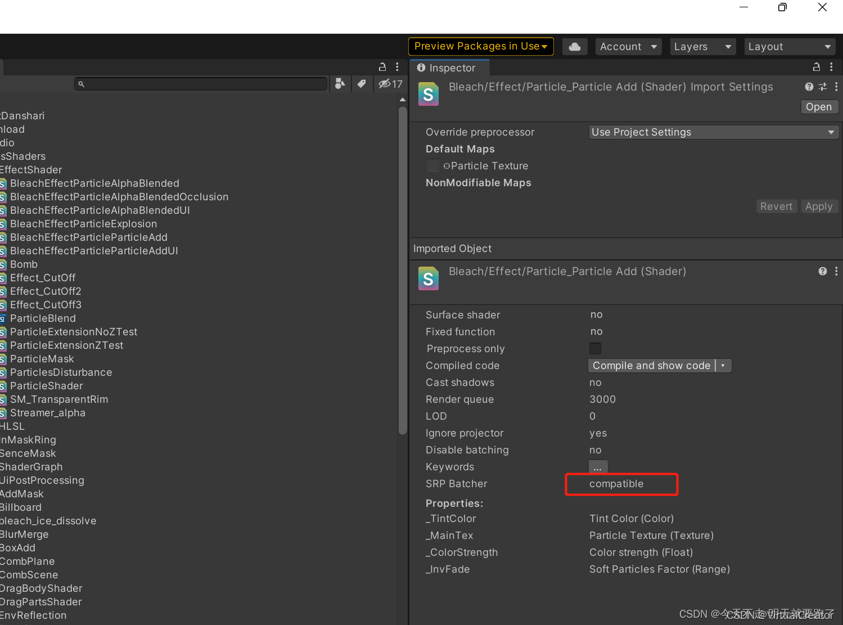Enable the Particle Texture default map checkbox
The height and width of the screenshot is (625, 843).
[432, 165]
